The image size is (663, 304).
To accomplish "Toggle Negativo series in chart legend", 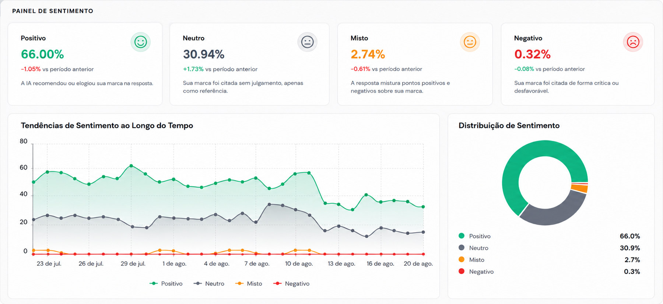I will [x=291, y=283].
